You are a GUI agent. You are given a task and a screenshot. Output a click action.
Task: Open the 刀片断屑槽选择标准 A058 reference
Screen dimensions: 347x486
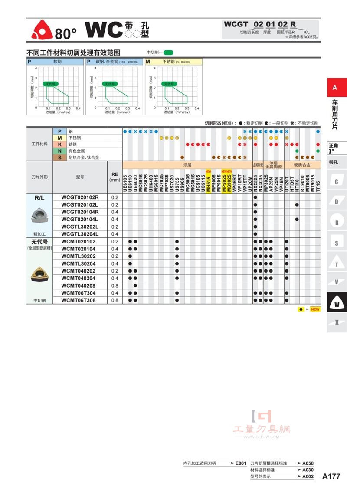(282, 463)
